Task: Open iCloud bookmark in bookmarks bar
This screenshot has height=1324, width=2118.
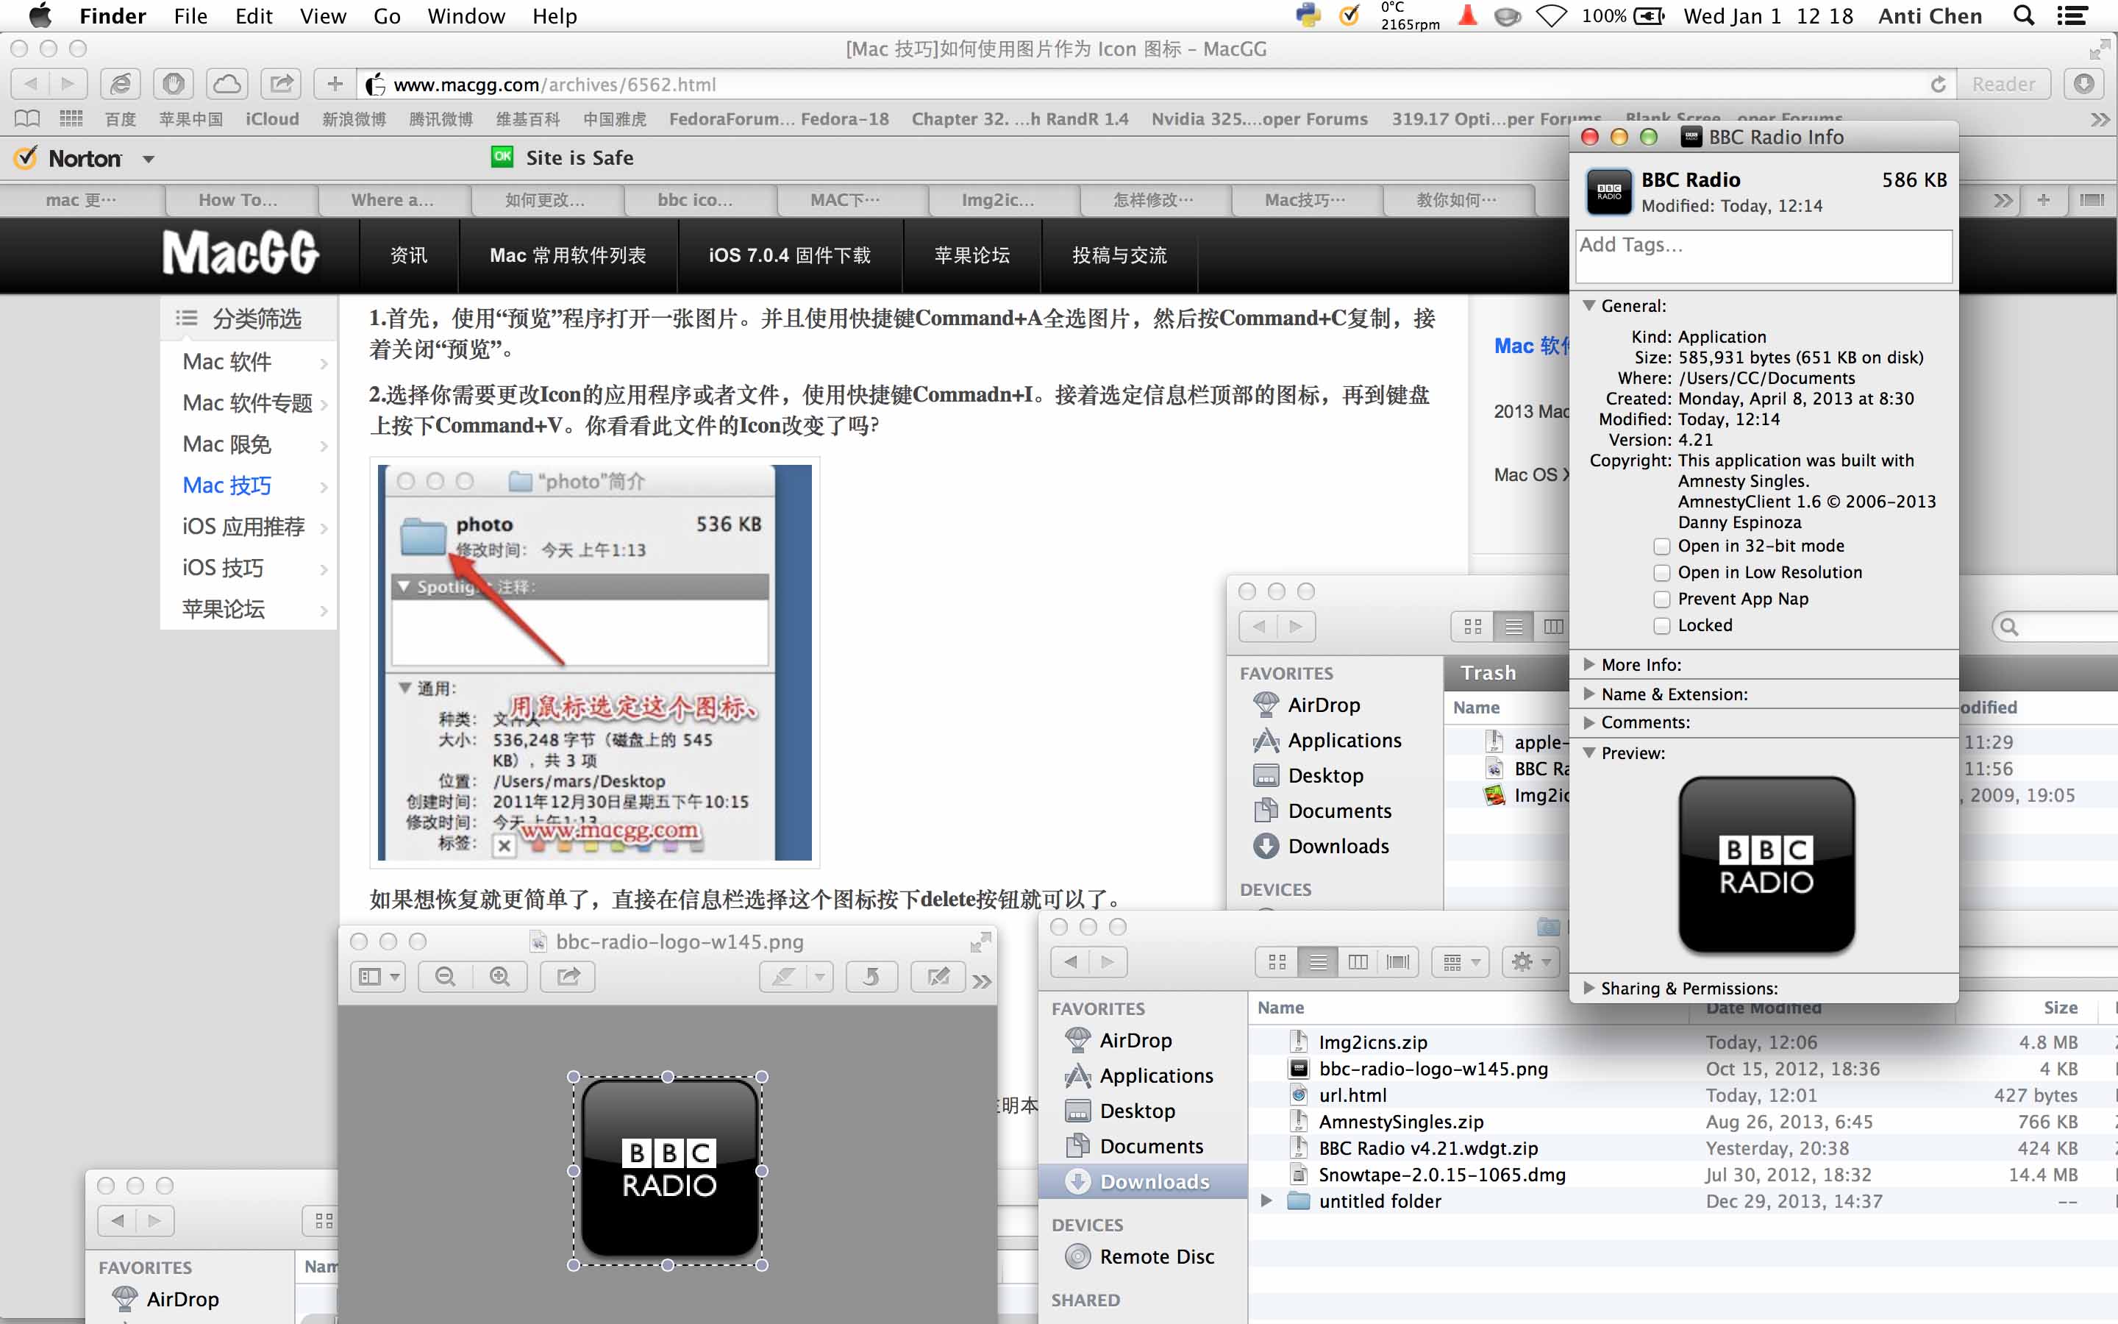Action: coord(272,118)
